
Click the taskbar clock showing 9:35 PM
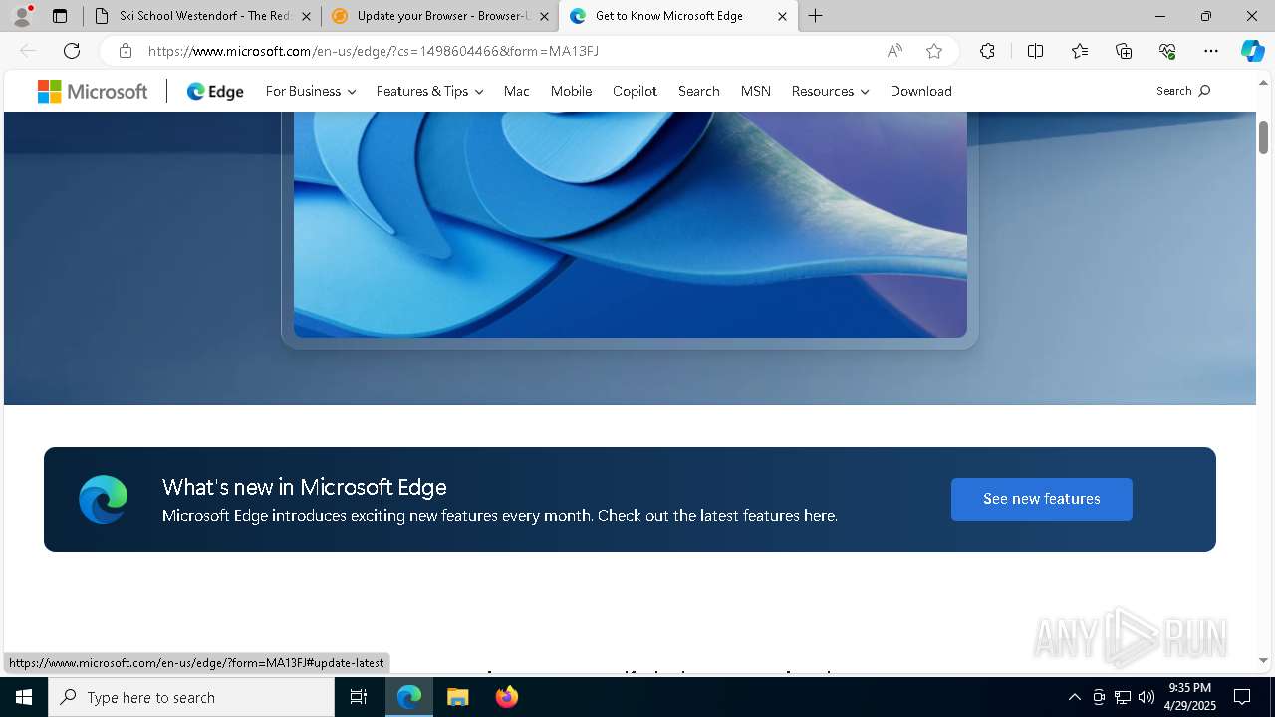pyautogui.click(x=1189, y=697)
